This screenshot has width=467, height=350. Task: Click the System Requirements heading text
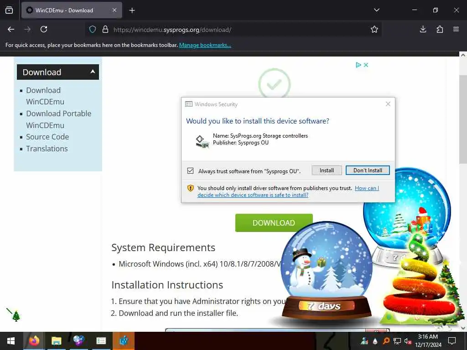coord(163,247)
